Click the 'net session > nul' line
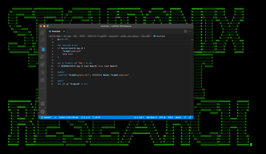This screenshot has width=266, height=154. [68, 45]
